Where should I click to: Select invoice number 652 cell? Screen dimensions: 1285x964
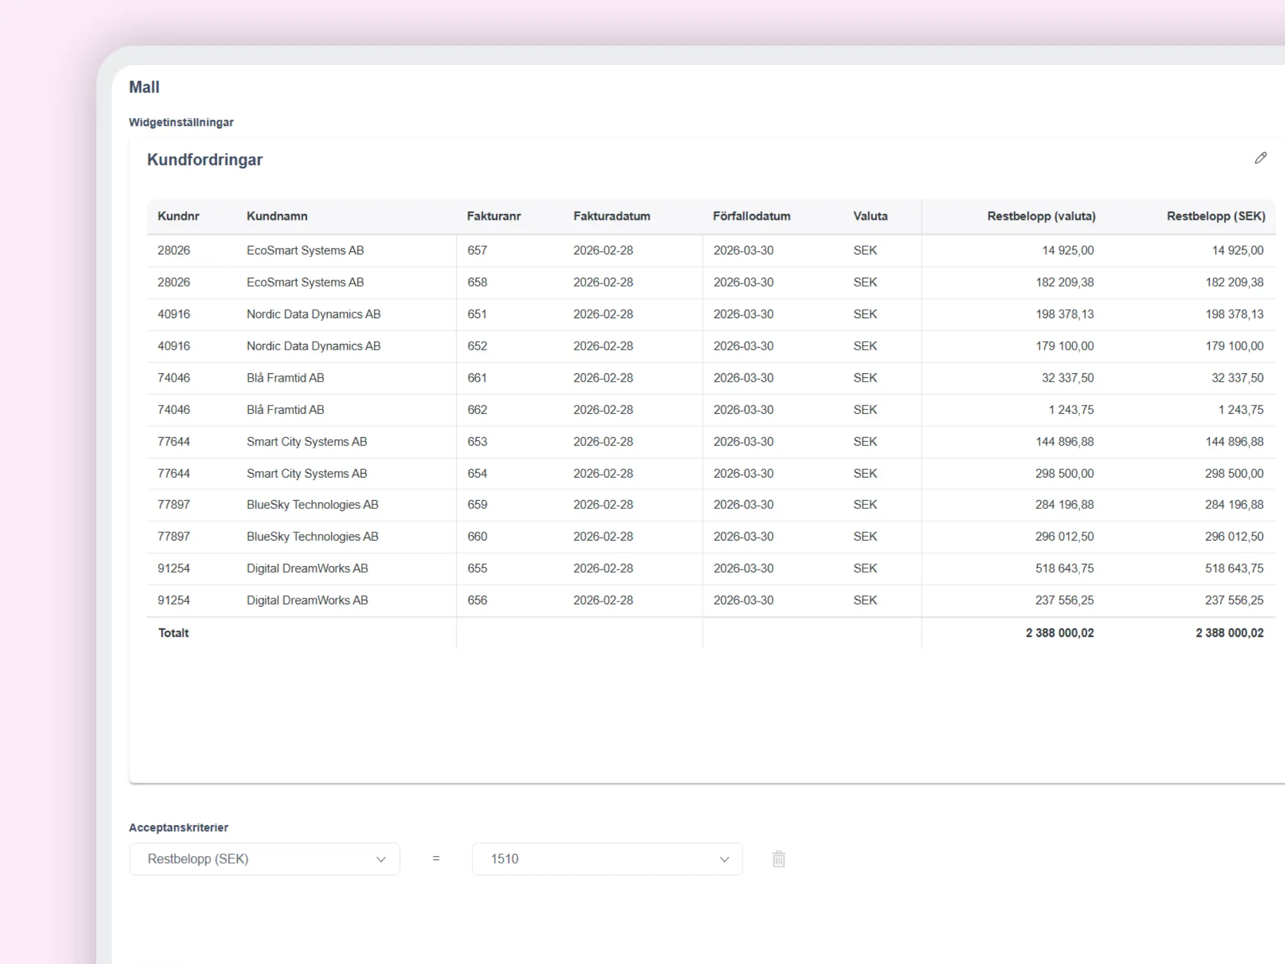(x=477, y=346)
